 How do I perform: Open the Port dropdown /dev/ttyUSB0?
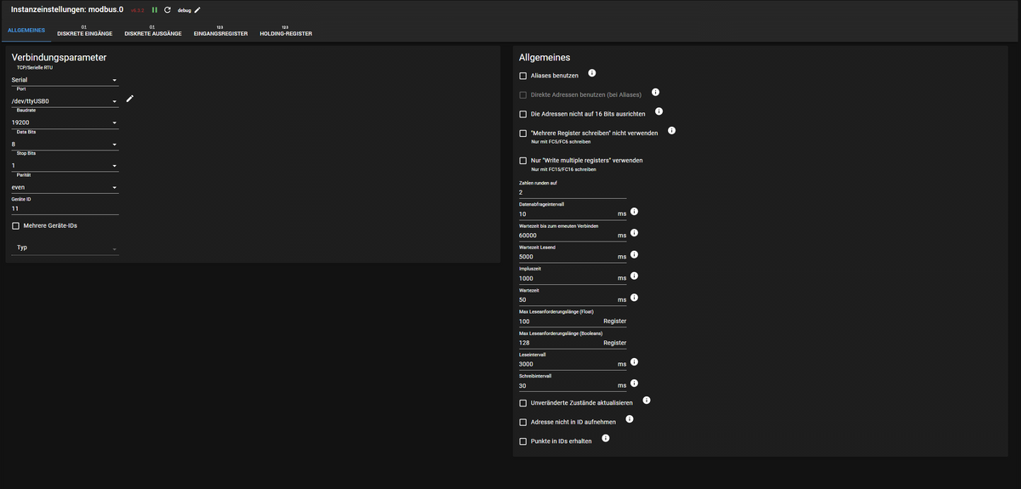click(x=65, y=101)
